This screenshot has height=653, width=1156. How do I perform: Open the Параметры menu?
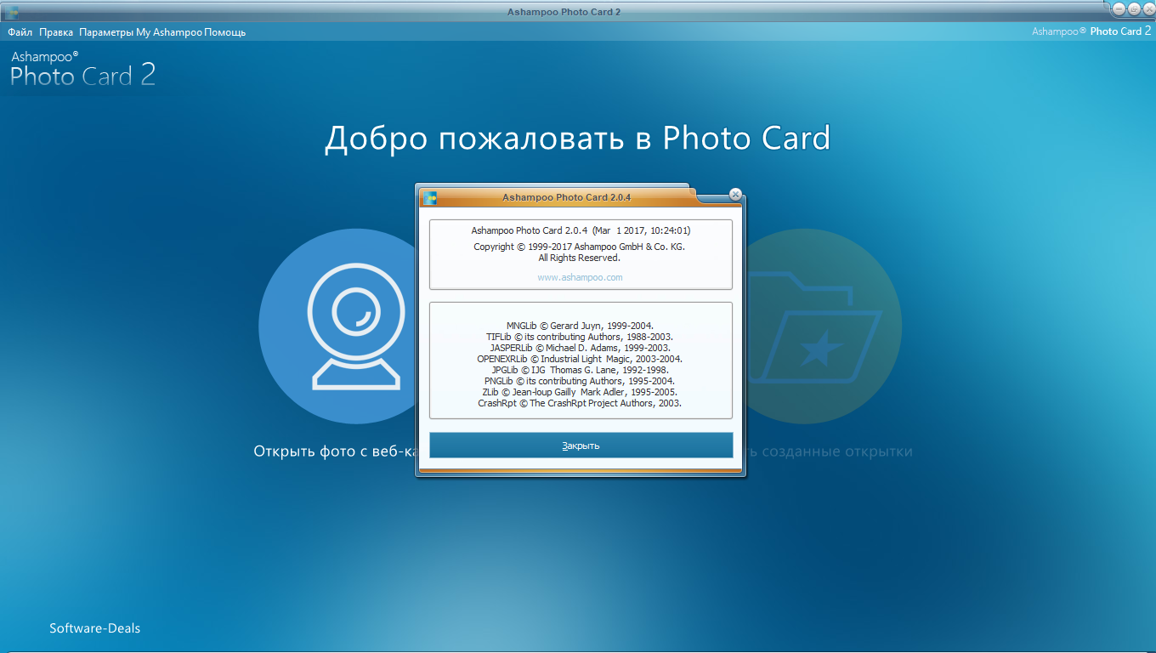[x=106, y=32]
